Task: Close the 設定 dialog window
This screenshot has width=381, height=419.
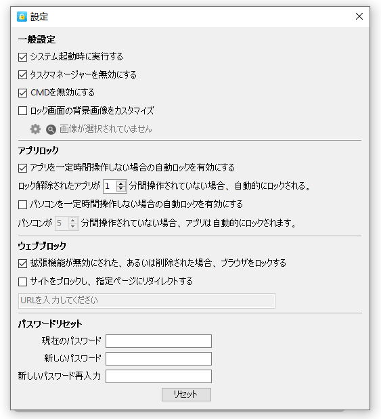Action: point(359,16)
